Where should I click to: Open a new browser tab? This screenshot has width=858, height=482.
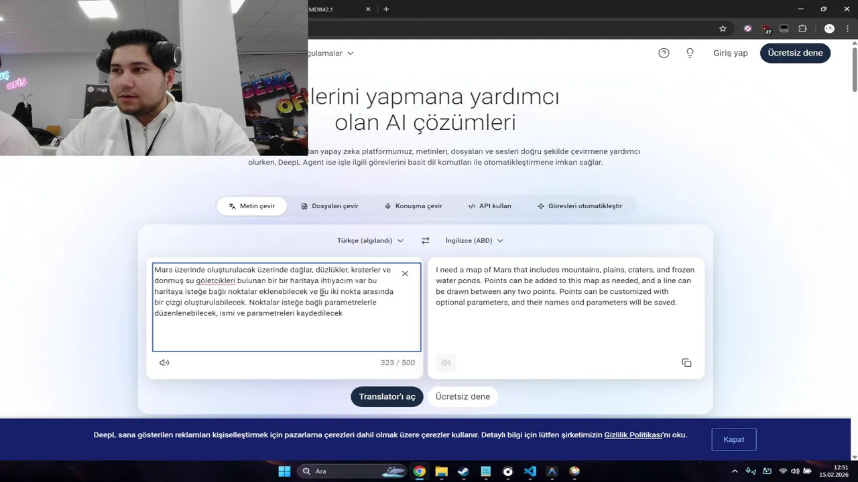(x=386, y=9)
